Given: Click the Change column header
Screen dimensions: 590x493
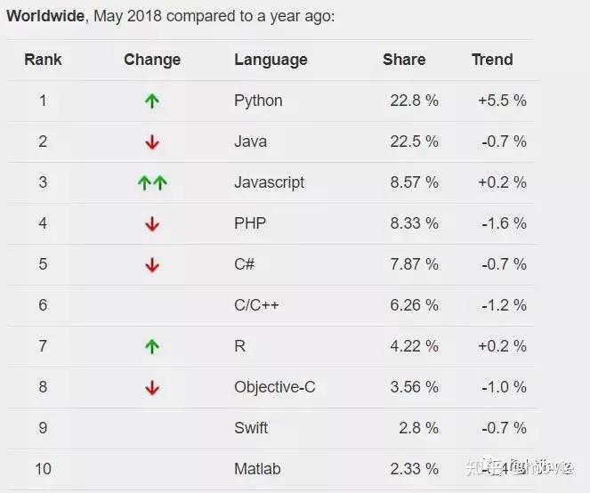Looking at the screenshot, I should [x=152, y=60].
